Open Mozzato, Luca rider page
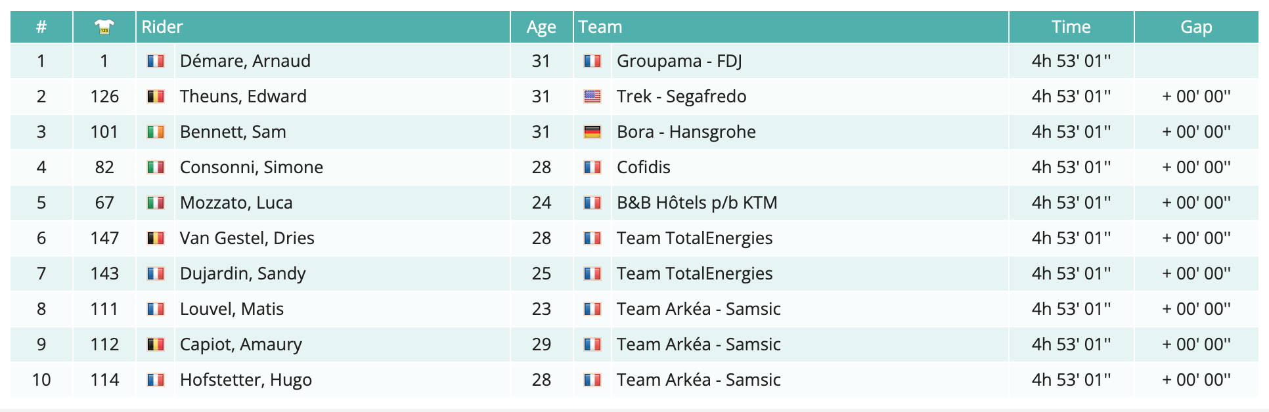This screenshot has height=412, width=1269. pyautogui.click(x=236, y=203)
